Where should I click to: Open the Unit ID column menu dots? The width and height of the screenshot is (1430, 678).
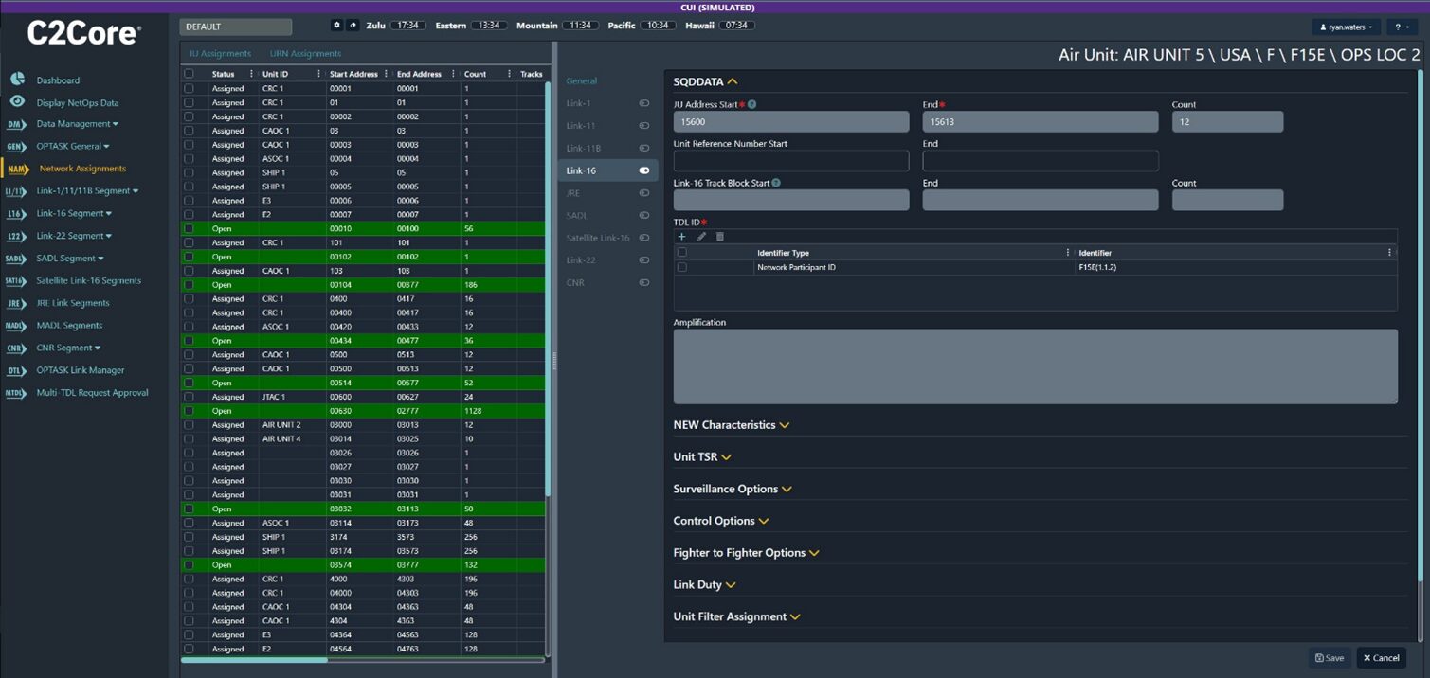click(317, 74)
